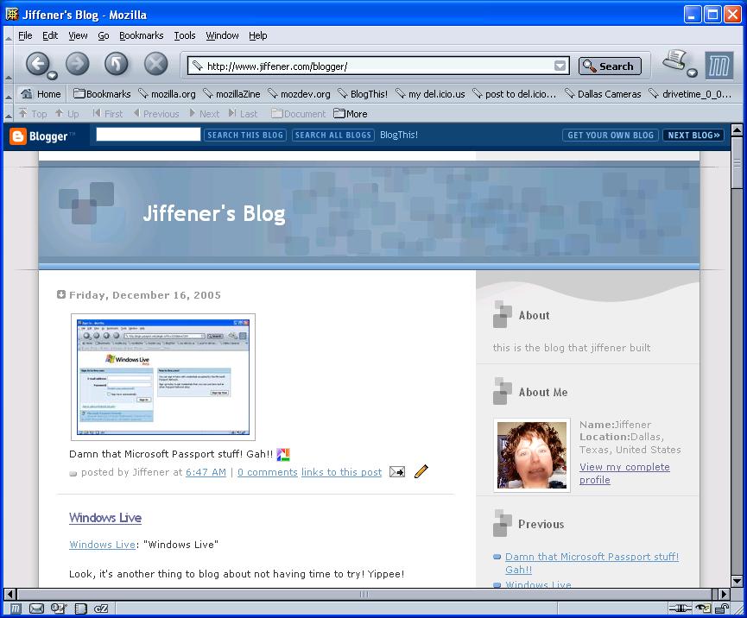Open the File menu

(25, 35)
